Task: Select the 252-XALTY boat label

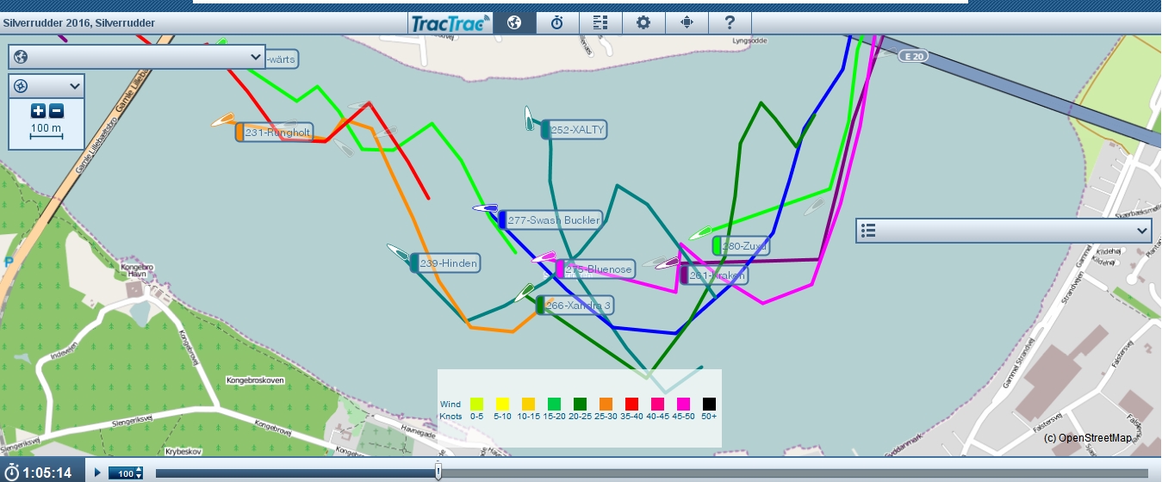Action: pyautogui.click(x=577, y=130)
